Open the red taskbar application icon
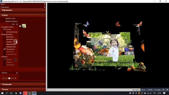The height and width of the screenshot is (95, 169). pos(25,93)
